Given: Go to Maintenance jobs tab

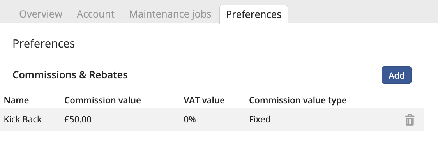Looking at the screenshot, I should click(170, 14).
